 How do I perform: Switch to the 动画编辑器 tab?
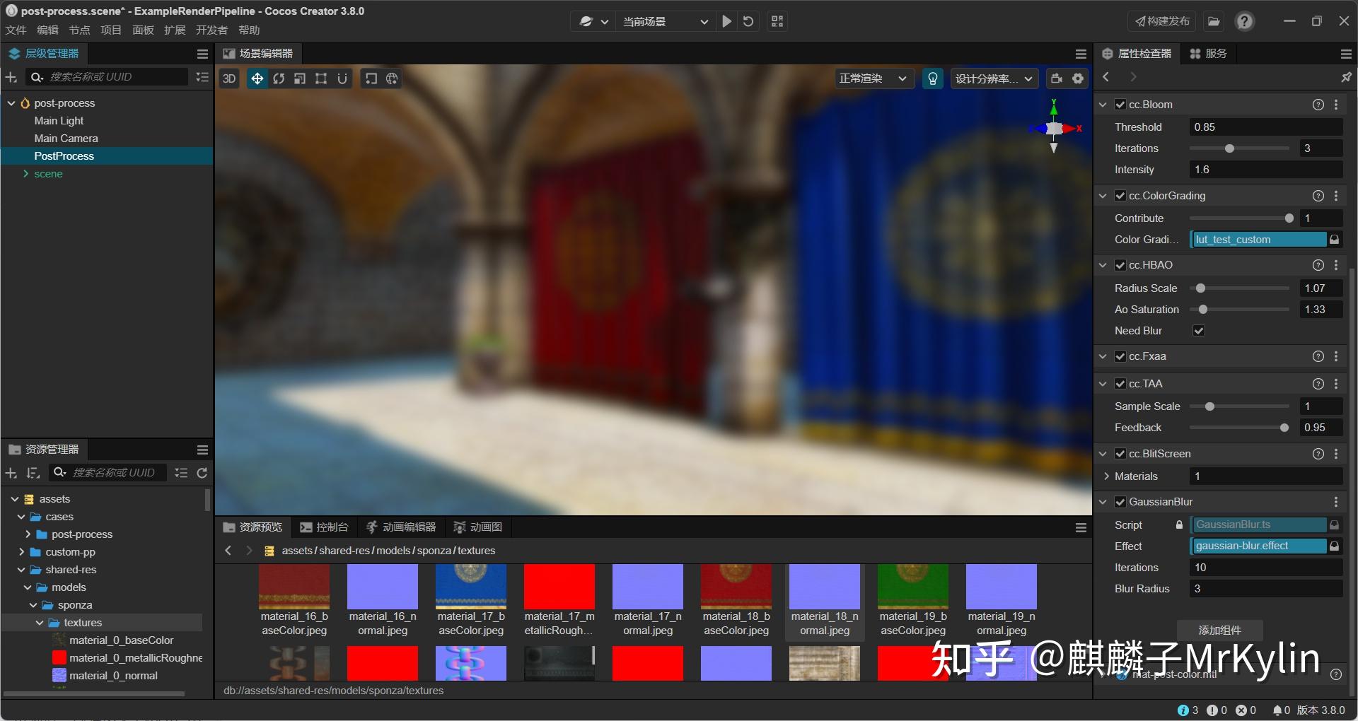[x=400, y=527]
